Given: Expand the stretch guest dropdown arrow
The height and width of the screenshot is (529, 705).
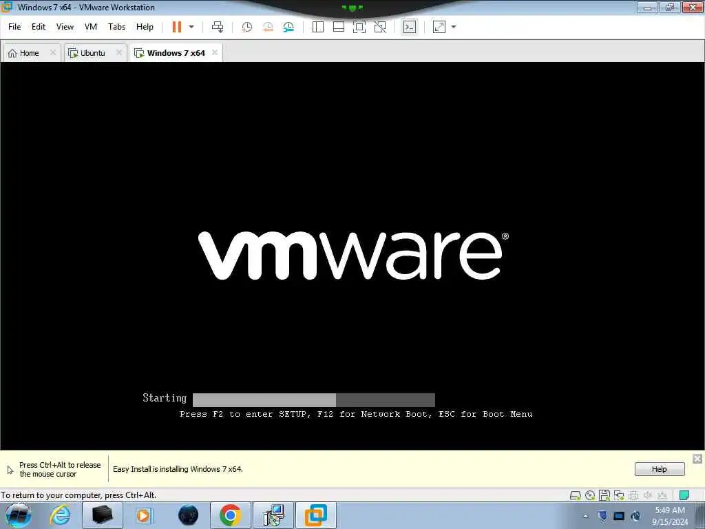Looking at the screenshot, I should (x=454, y=27).
